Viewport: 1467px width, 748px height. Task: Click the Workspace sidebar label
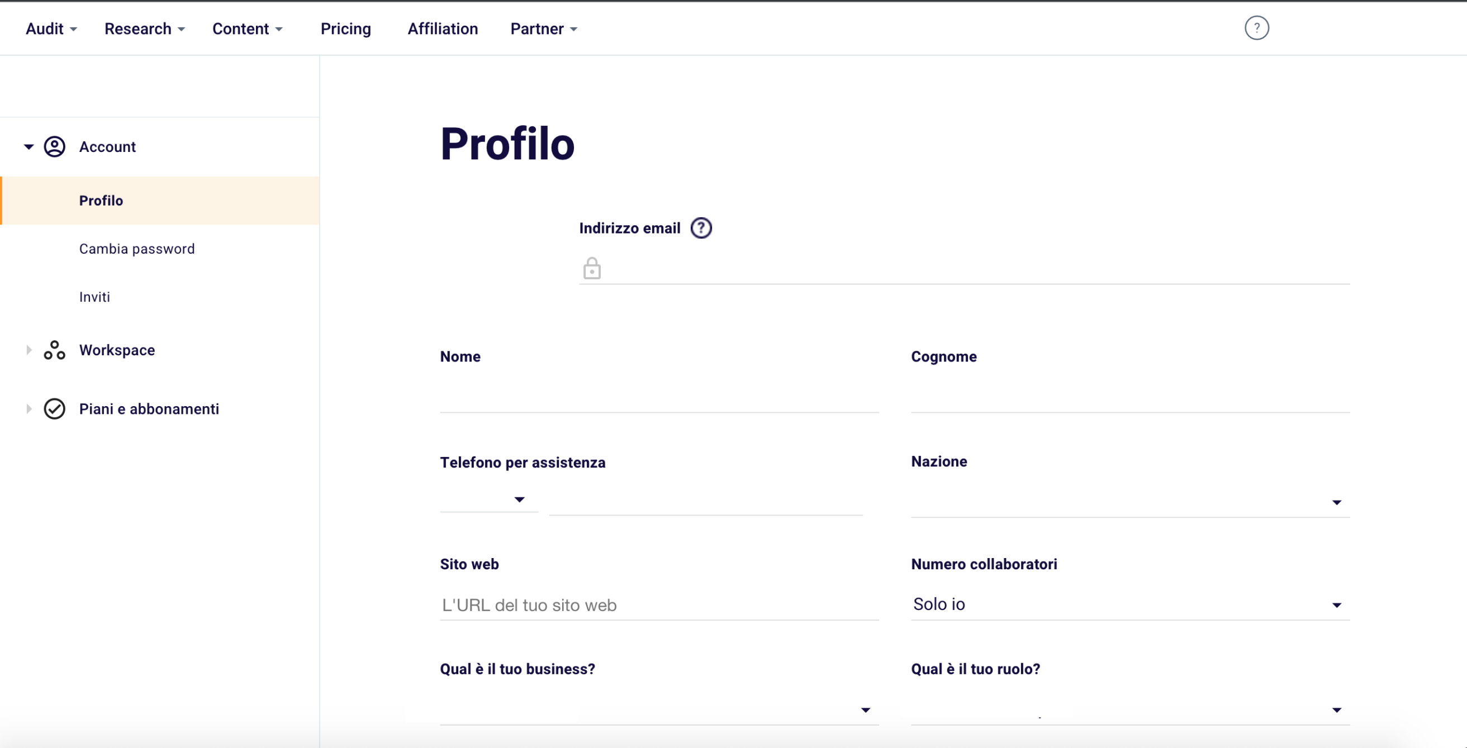point(117,350)
